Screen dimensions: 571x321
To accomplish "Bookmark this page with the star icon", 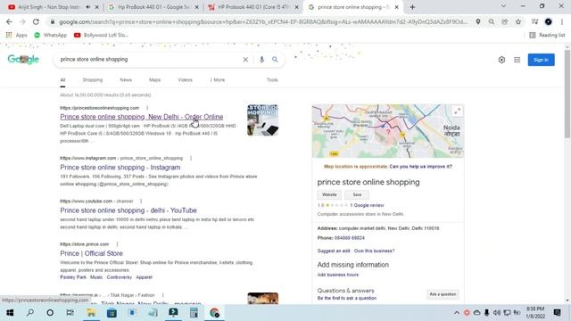I will [x=518, y=21].
